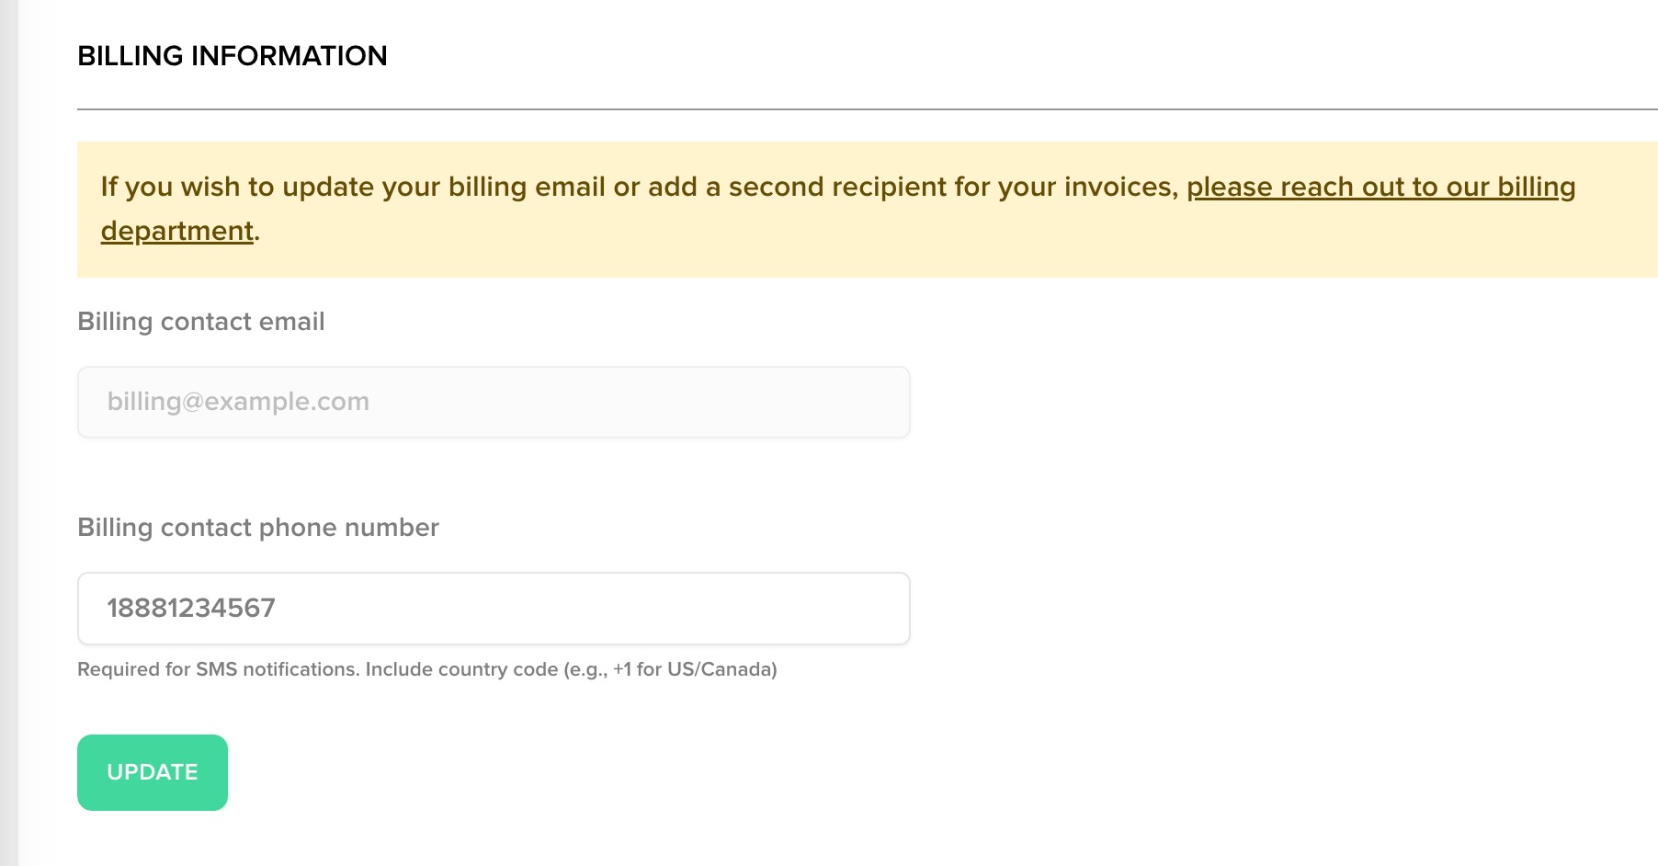Click the UPDATE button
Screen dimensions: 1658x866
[153, 772]
